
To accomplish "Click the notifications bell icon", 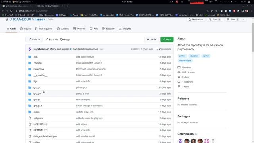I will [x=190, y=19].
